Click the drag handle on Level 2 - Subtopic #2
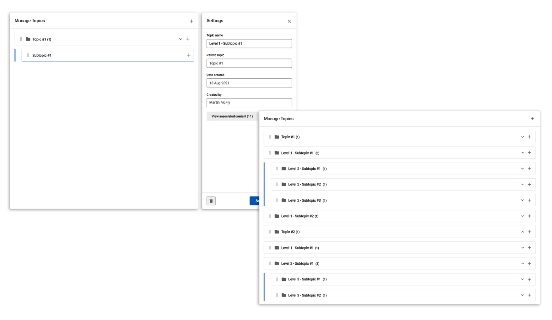Viewport: 552px width, 320px height. pyautogui.click(x=277, y=185)
